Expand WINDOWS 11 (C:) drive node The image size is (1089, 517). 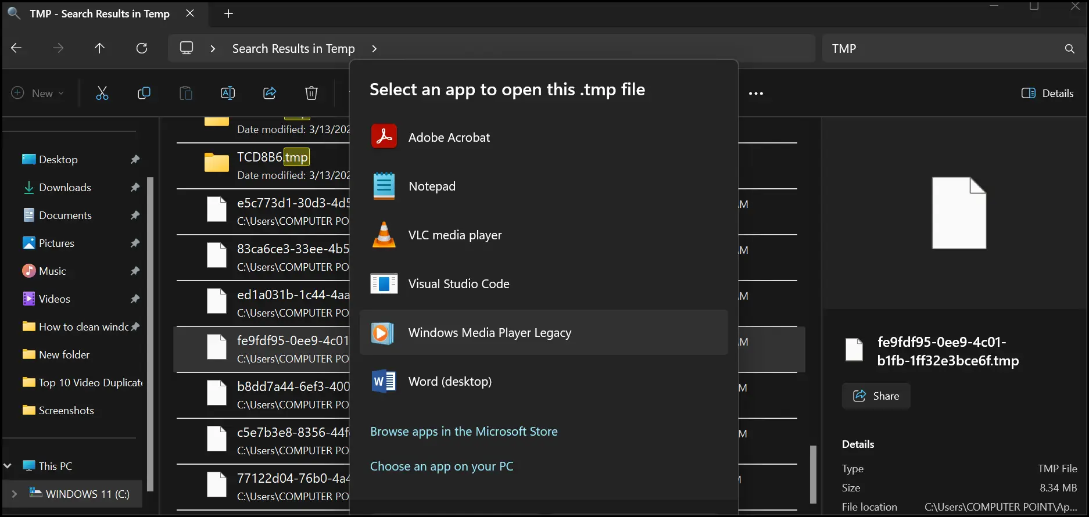pos(15,494)
